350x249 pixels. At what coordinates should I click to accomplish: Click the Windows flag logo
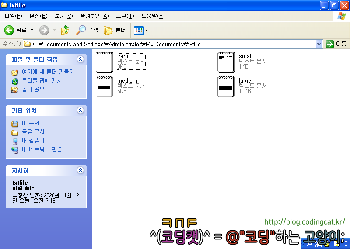tap(342, 16)
